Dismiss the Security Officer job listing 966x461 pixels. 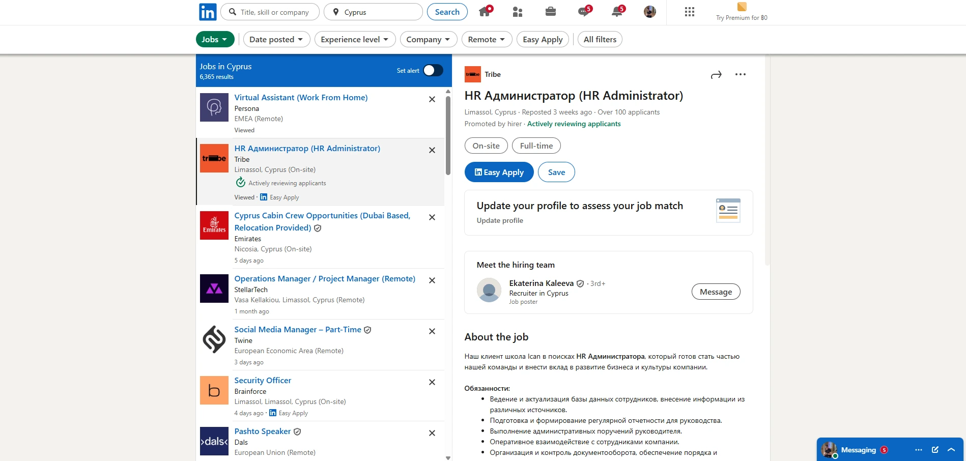click(432, 382)
